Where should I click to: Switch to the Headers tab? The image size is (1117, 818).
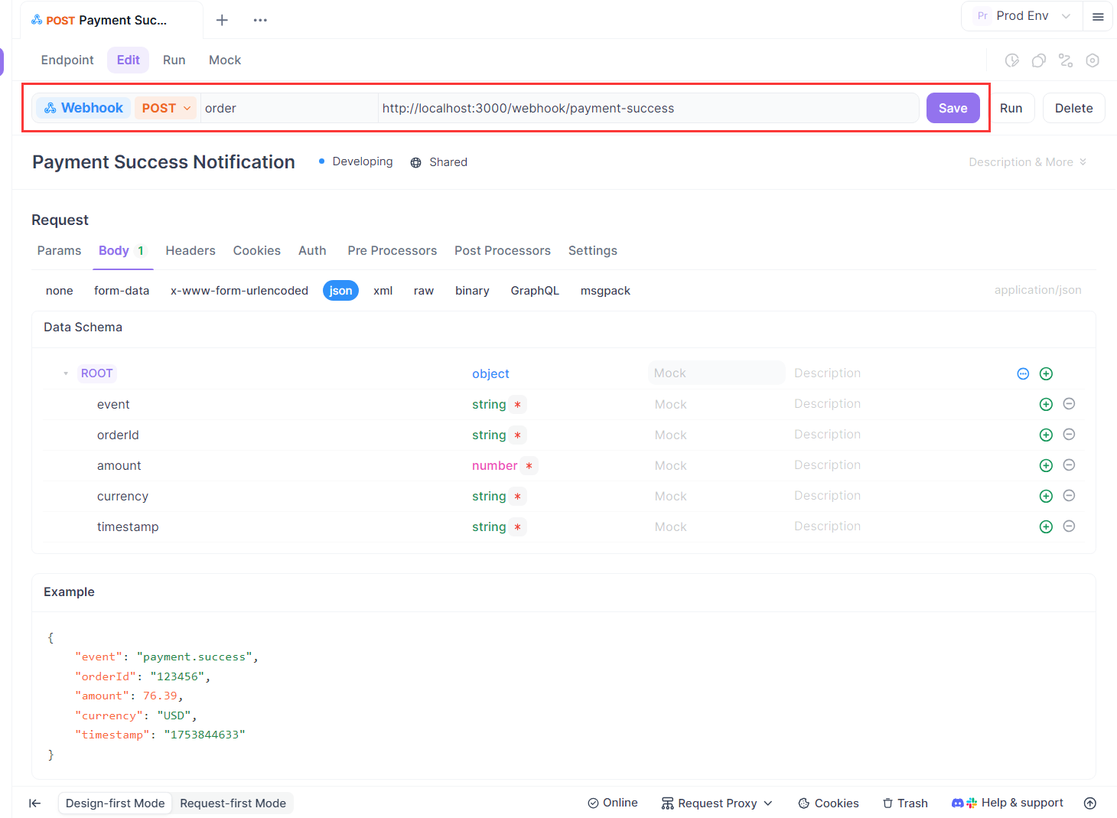pos(191,251)
